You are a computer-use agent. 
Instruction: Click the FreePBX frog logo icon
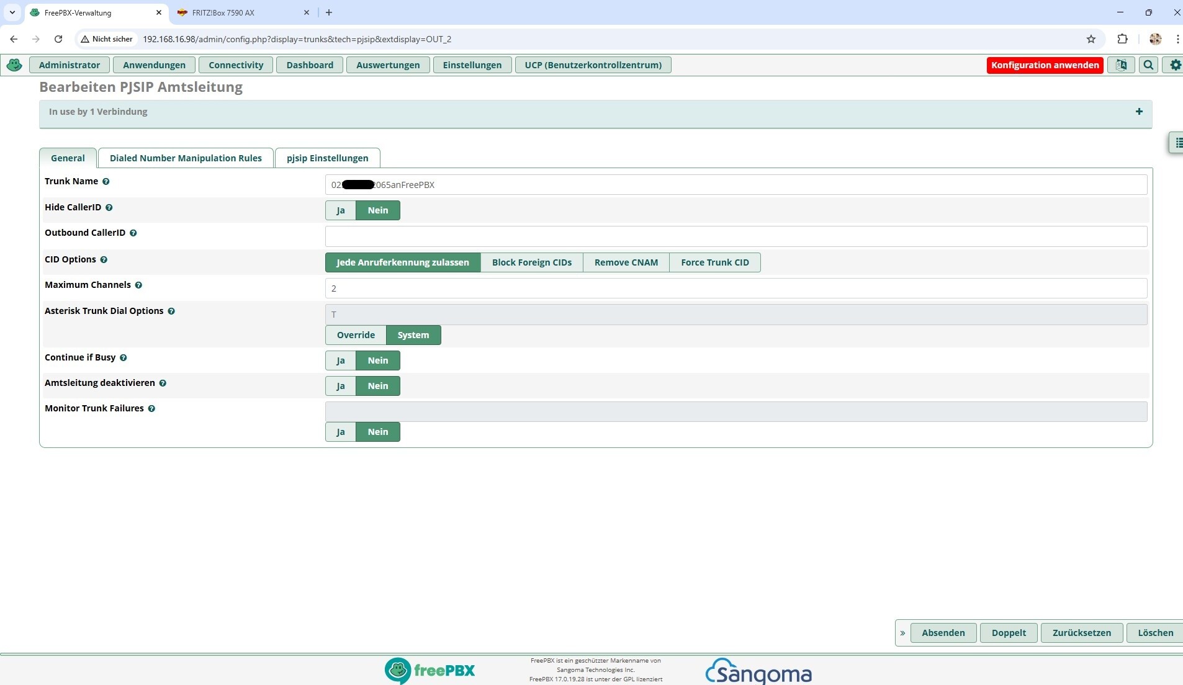pos(14,65)
